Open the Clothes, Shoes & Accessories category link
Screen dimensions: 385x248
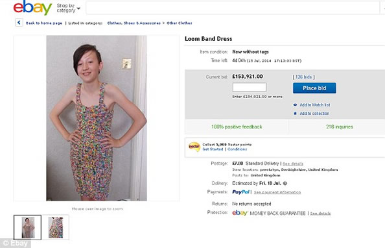[134, 23]
